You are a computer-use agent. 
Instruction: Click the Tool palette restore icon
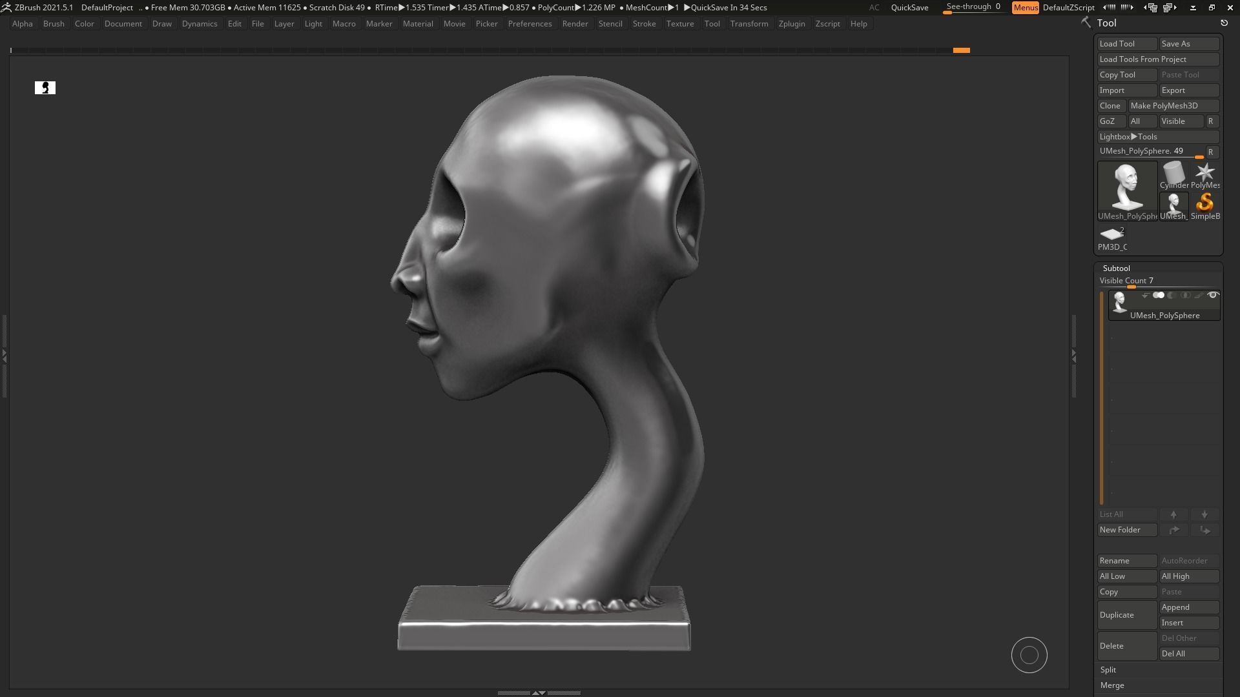(1224, 23)
